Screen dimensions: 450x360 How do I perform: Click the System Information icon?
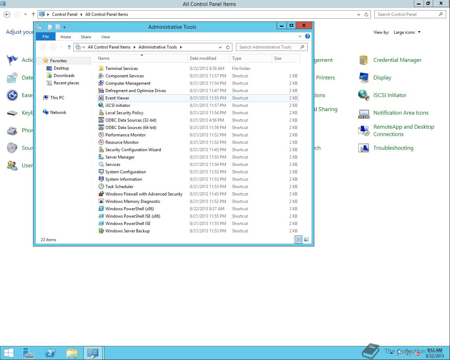[x=101, y=179]
